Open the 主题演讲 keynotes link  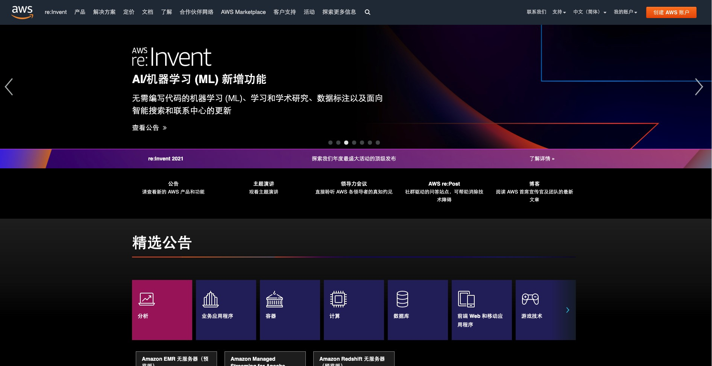pyautogui.click(x=264, y=184)
